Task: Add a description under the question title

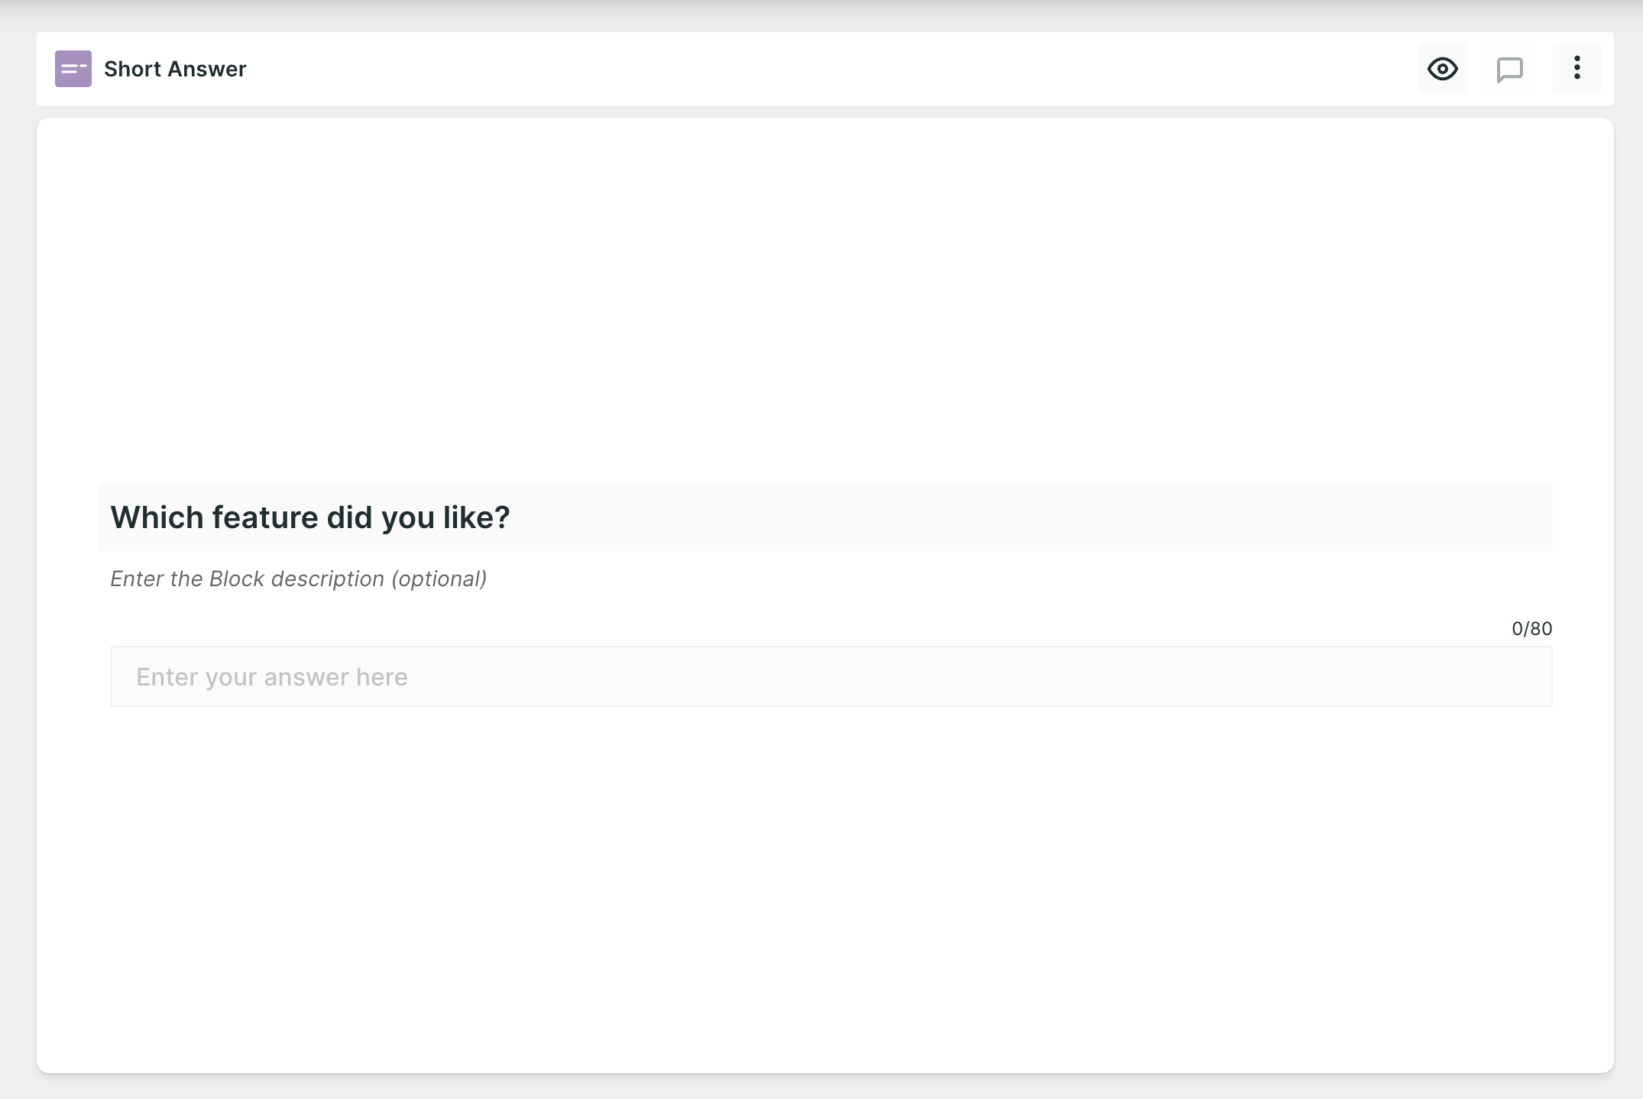Action: 299,579
